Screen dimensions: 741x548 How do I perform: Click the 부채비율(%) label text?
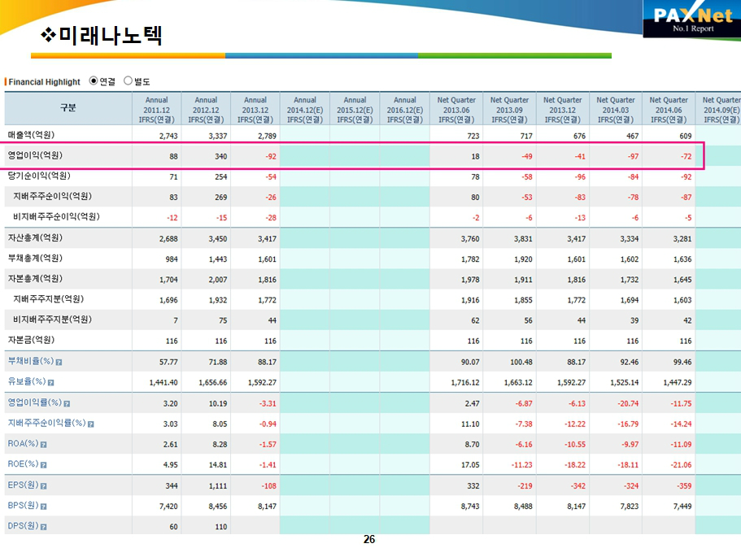click(29, 361)
